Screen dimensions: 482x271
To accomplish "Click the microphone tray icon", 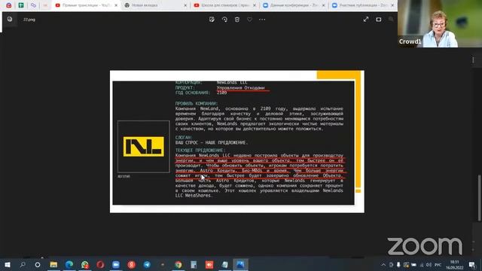I will coord(398,264).
